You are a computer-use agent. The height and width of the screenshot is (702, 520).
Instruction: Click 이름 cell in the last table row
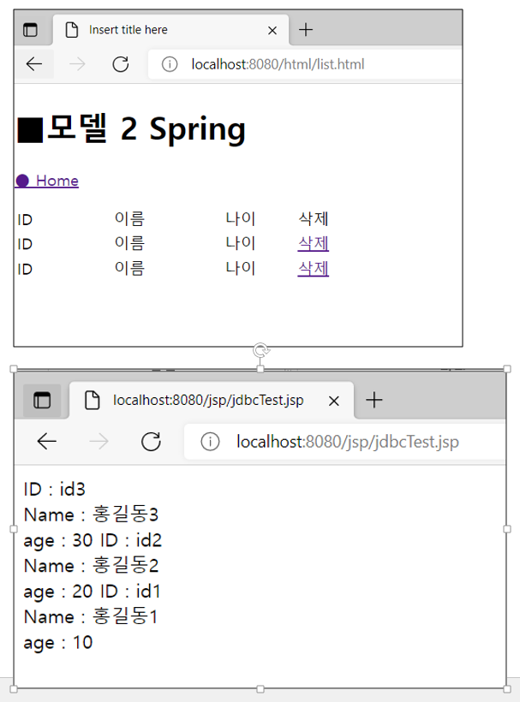pyautogui.click(x=129, y=269)
